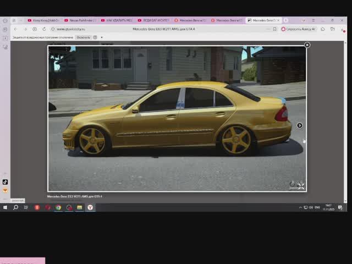Click the browser Back arrow
The image size is (352, 264).
coord(15,29)
